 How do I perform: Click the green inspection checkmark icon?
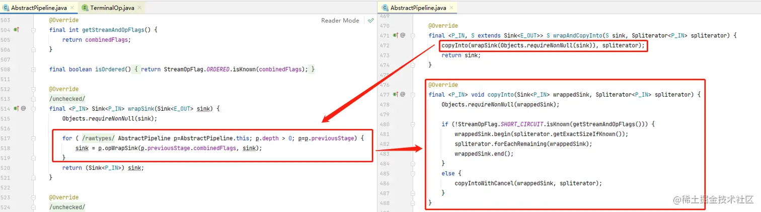(x=370, y=21)
